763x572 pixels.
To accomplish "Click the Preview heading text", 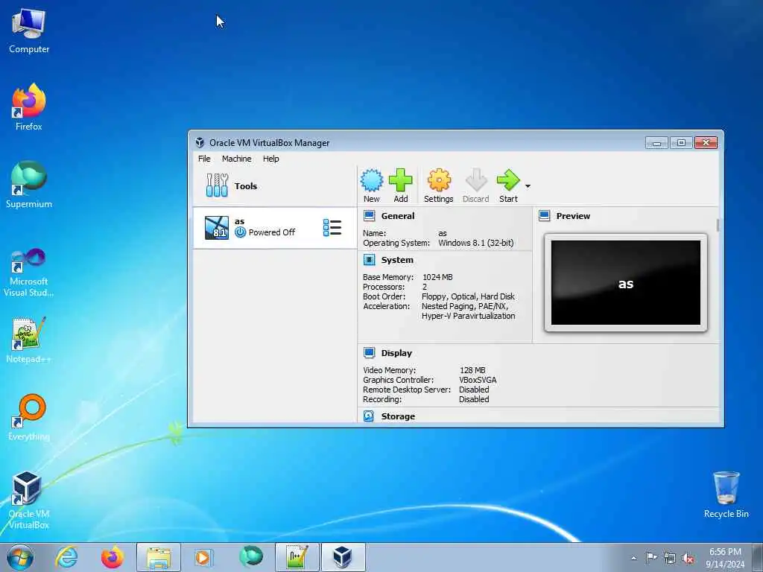I will 573,216.
